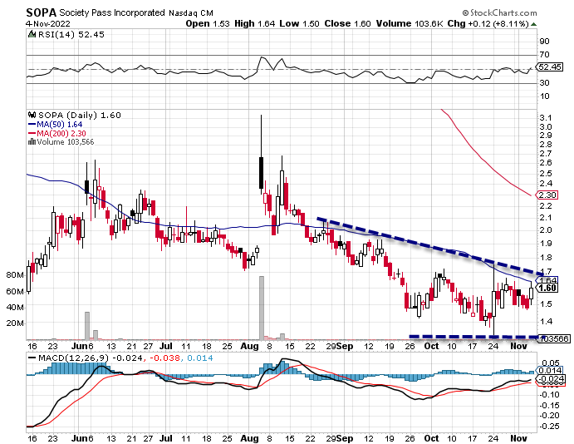Viewport: 574px width, 444px height.
Task: Click the 30 oversold level label
Action: (x=544, y=83)
